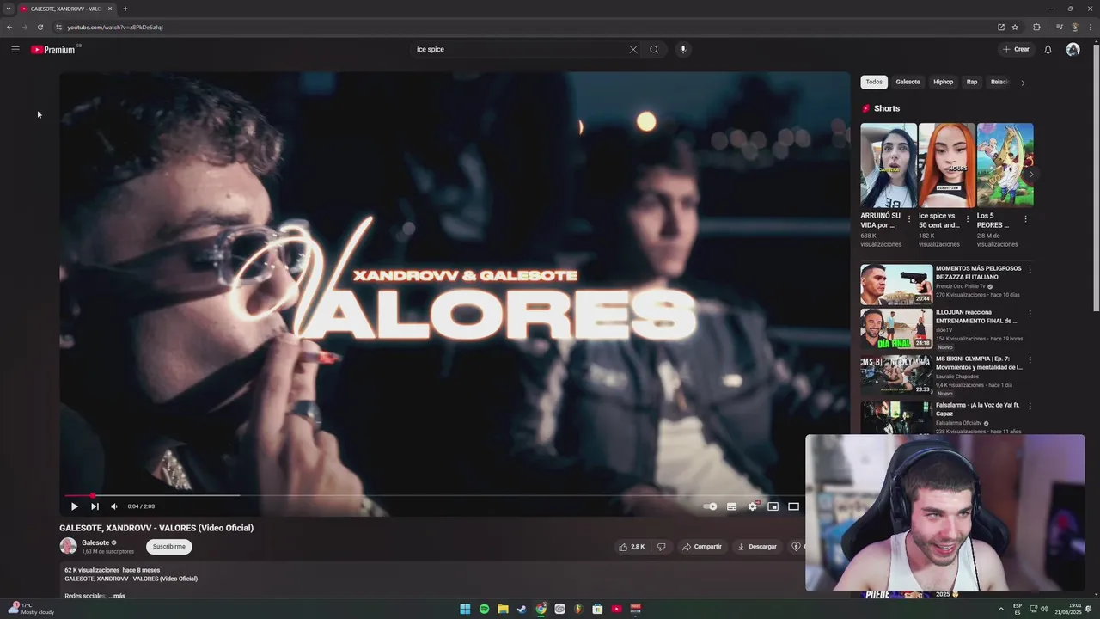Open more options for ZAZZA video
This screenshot has width=1100, height=619.
tap(1030, 270)
